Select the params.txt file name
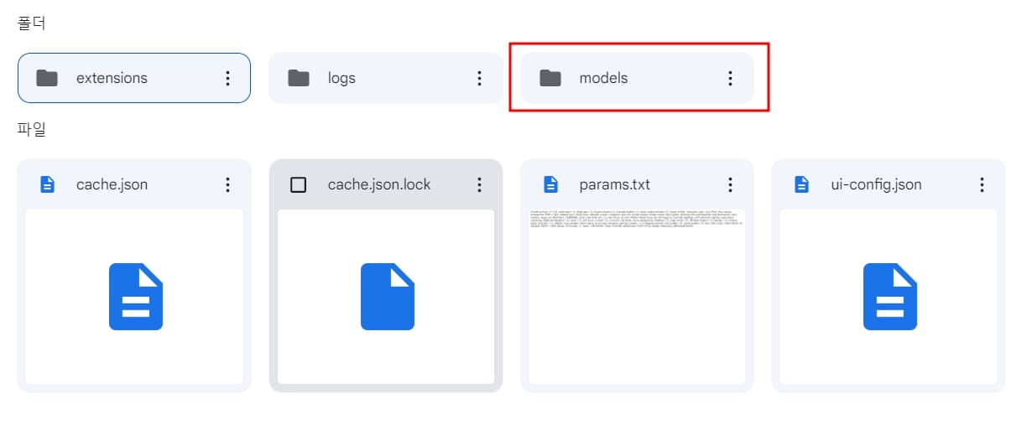1027x435 pixels. coord(614,184)
